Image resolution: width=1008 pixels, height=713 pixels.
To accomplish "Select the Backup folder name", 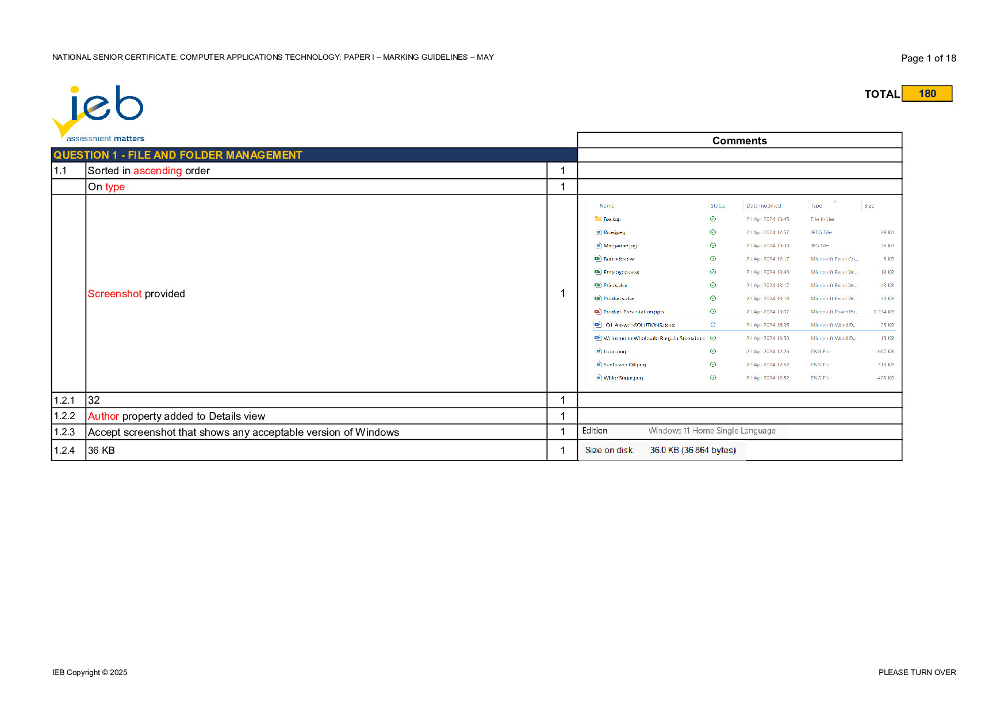I will pyautogui.click(x=612, y=219).
